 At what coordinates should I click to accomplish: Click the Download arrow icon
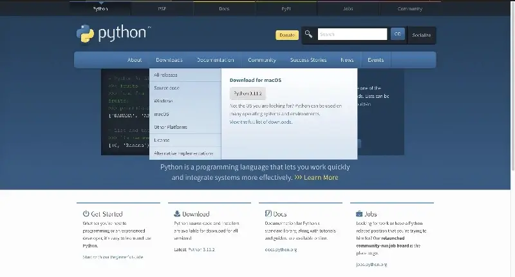pos(177,213)
